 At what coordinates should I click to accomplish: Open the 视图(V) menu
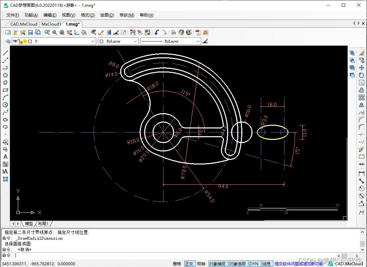click(68, 15)
